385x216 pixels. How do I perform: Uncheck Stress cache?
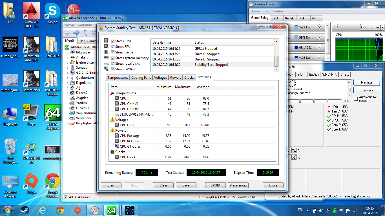coord(113,52)
